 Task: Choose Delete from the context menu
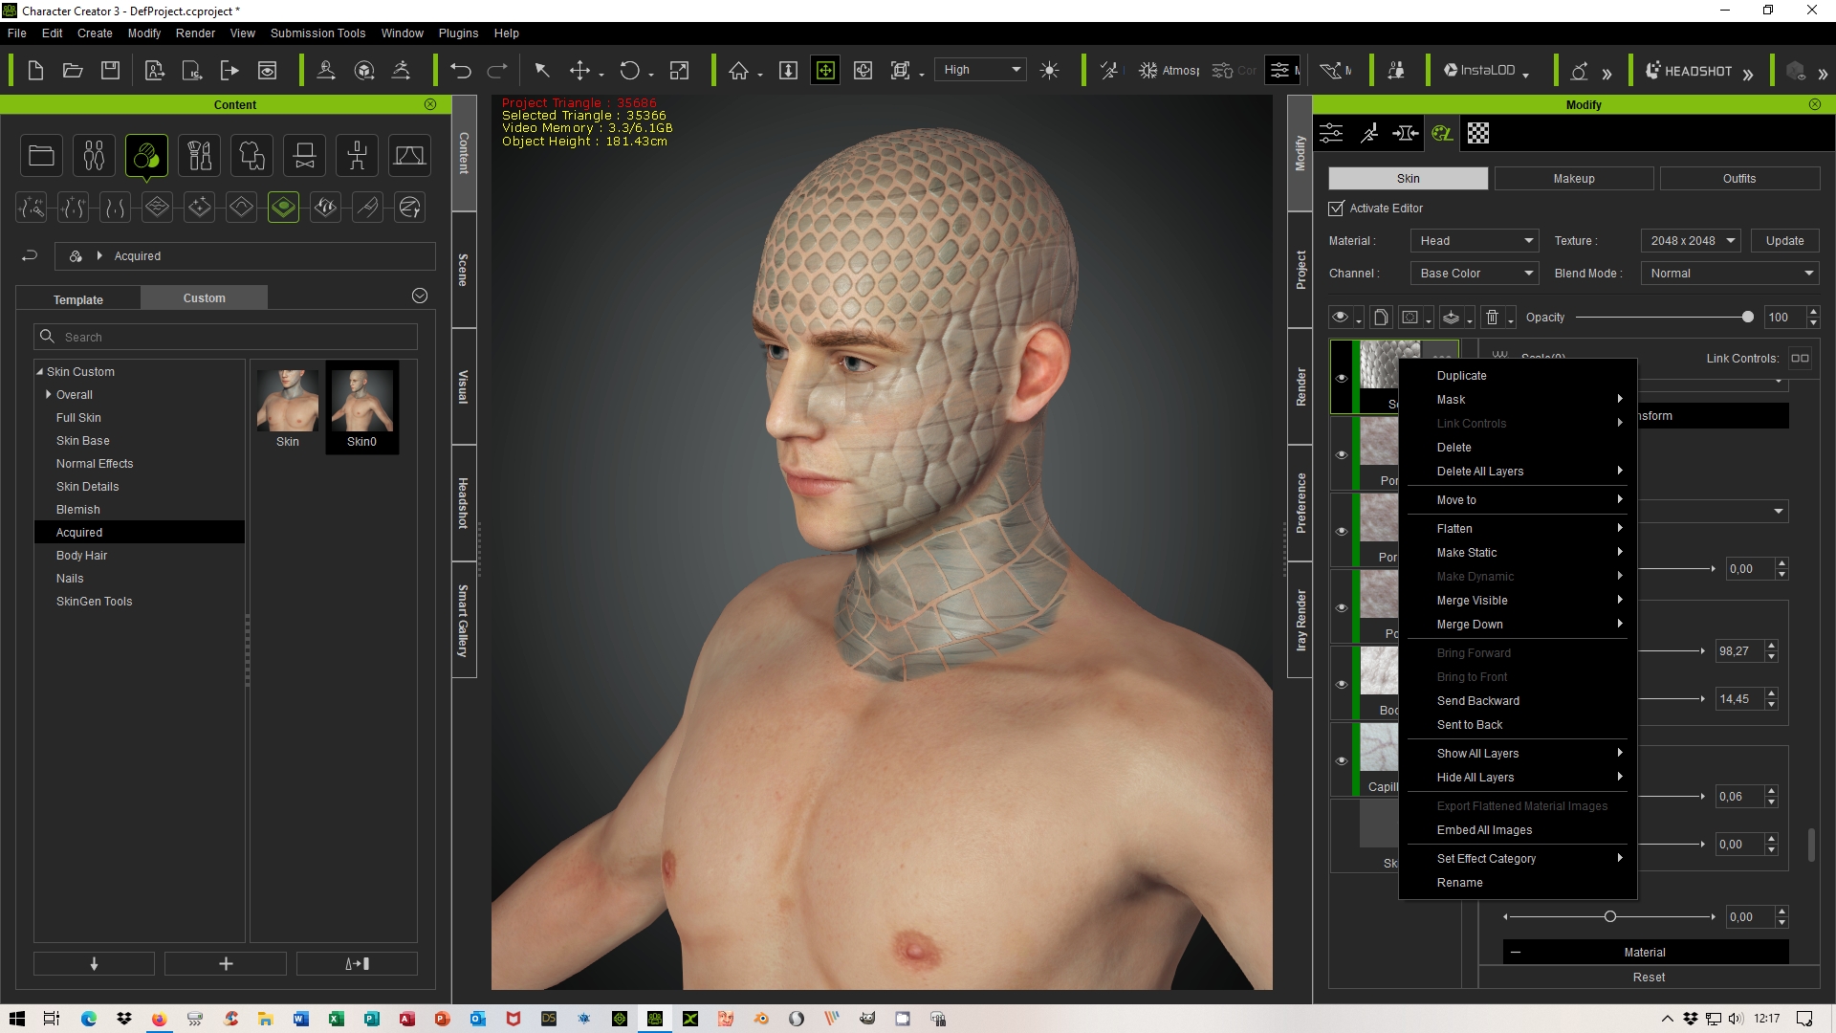pos(1518,448)
